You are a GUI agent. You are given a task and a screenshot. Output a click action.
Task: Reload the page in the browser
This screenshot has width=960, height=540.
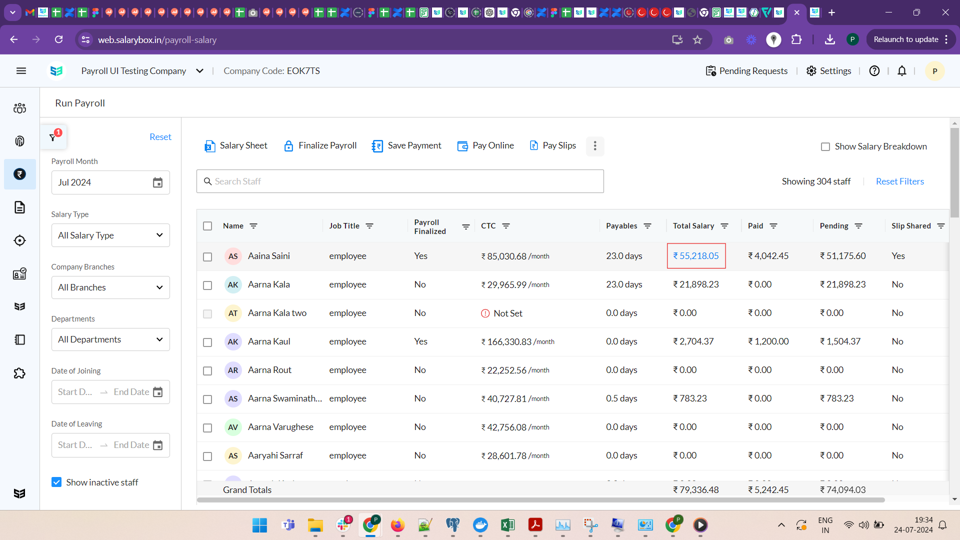[59, 39]
